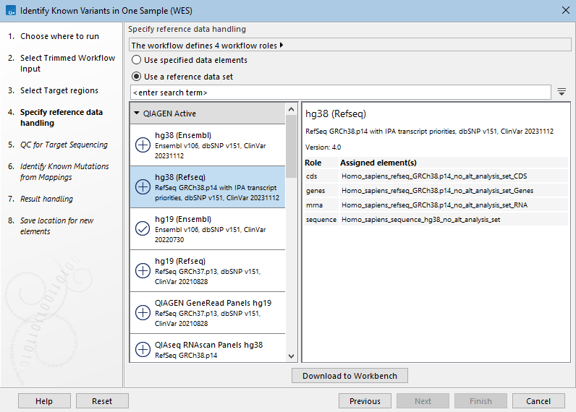Click the plus icon beside hg38 (Ensembl)

coord(143,145)
